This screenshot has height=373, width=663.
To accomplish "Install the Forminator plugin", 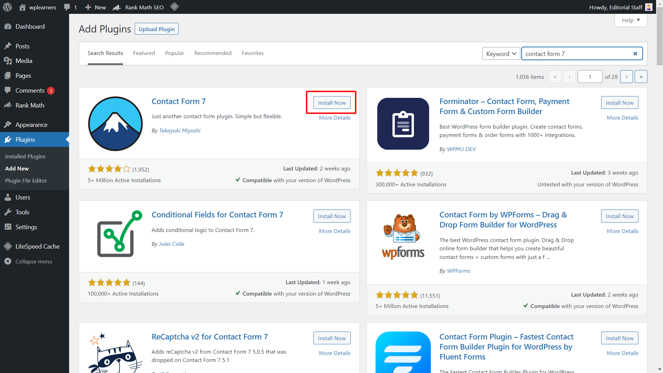I will 619,103.
